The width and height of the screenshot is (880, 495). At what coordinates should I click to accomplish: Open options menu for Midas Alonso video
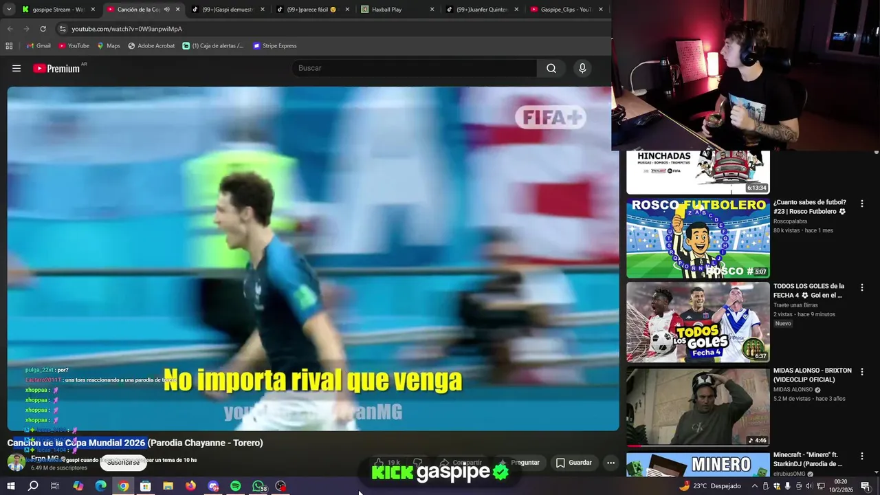(x=862, y=372)
